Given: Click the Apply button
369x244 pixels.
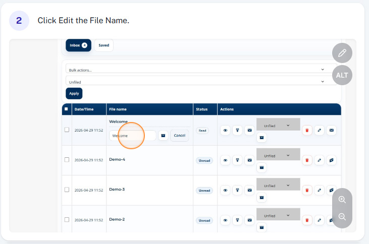Looking at the screenshot, I should 74,94.
